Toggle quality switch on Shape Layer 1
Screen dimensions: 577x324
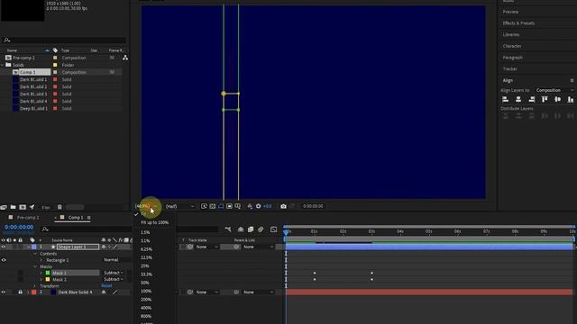[x=115, y=247]
